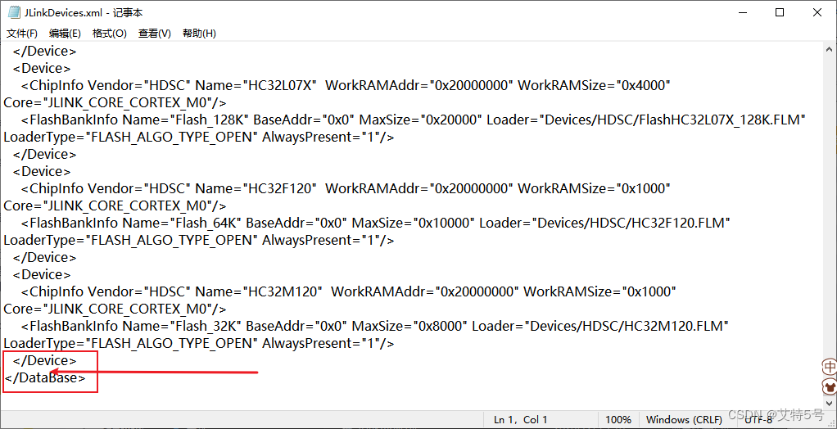Click the Ln 1, Col 1 status entry
The image size is (837, 429).
521,420
